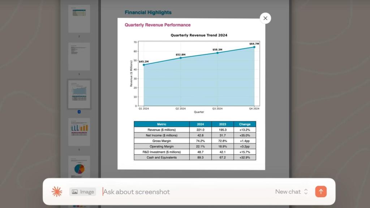
Task: Open the page 2 thumbnail in sidebar
Action: [x=79, y=19]
